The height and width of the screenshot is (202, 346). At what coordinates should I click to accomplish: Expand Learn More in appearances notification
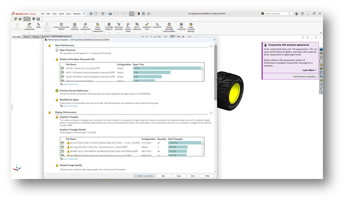pos(309,70)
